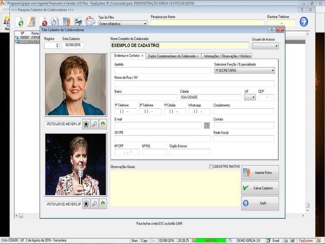Switch to Endereço e Contatos tab
This screenshot has width=325, height=244.
pos(128,56)
